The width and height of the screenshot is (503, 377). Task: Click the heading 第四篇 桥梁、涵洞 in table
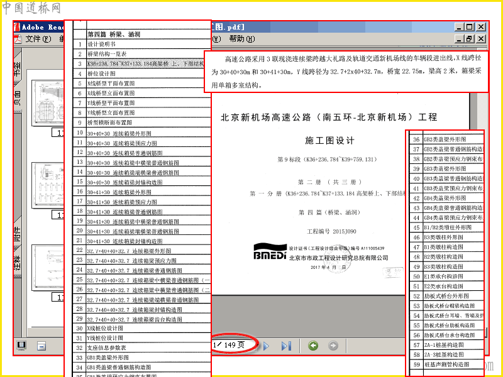(114, 35)
